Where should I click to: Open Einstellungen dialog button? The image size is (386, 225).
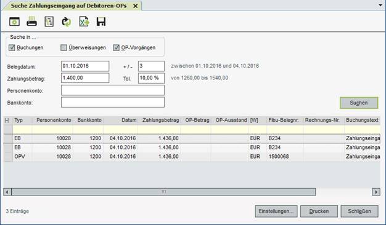pos(276,211)
